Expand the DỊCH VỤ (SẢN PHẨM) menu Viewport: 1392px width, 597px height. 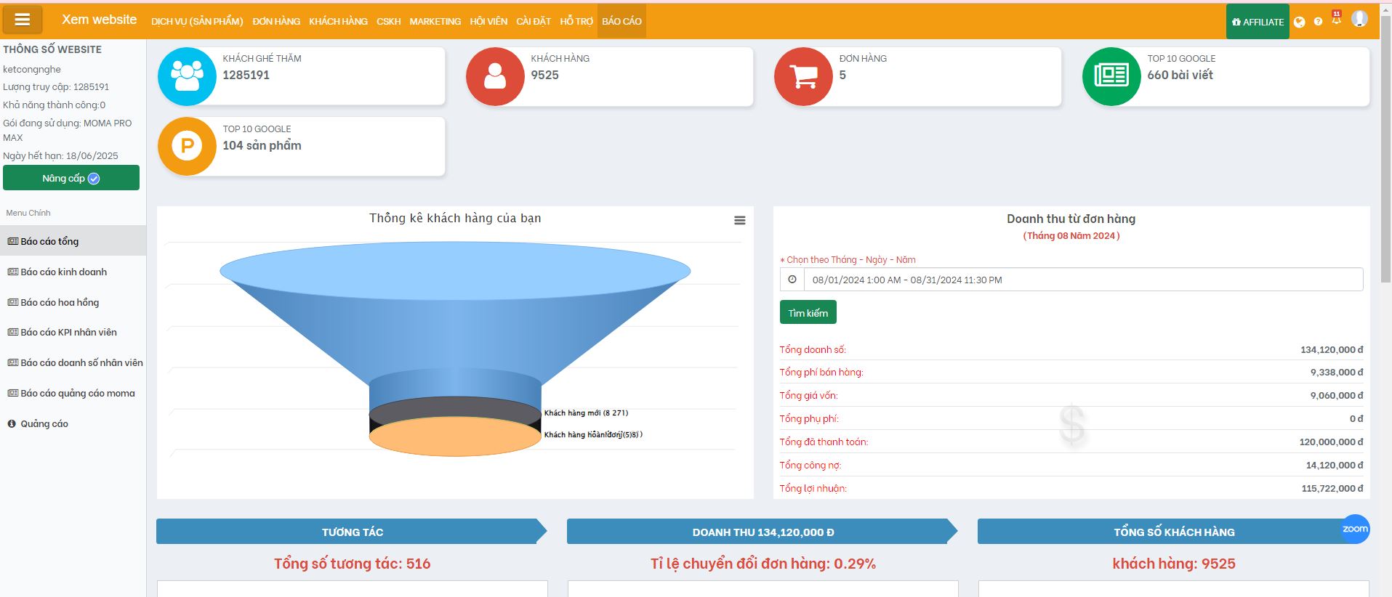coord(197,22)
